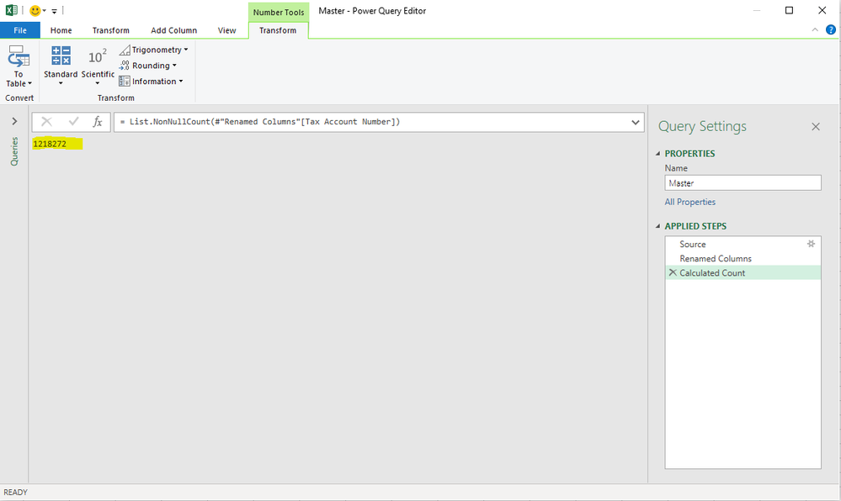Minimize the Power Query Editor window
The height and width of the screenshot is (501, 841).
tap(756, 10)
